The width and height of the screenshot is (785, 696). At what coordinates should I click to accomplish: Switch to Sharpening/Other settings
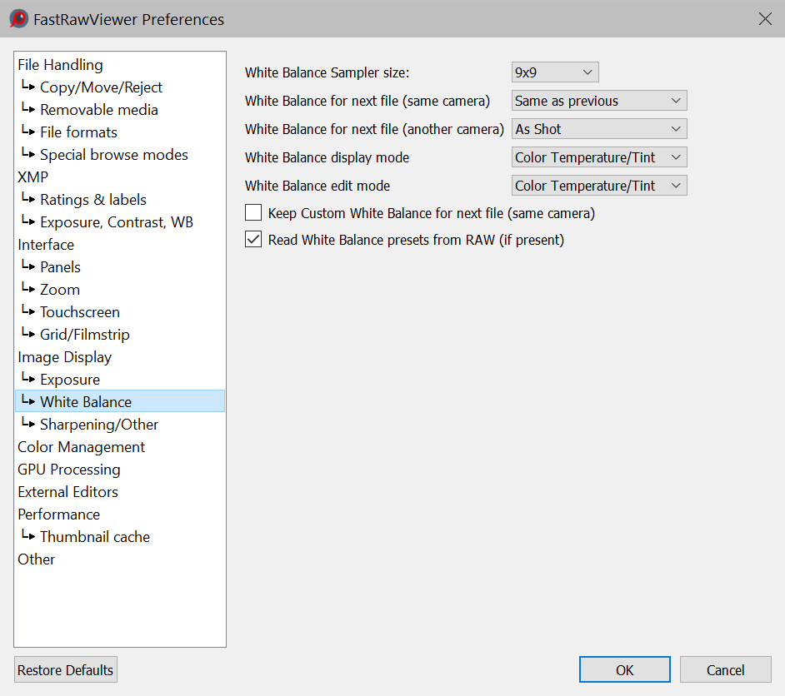point(98,425)
